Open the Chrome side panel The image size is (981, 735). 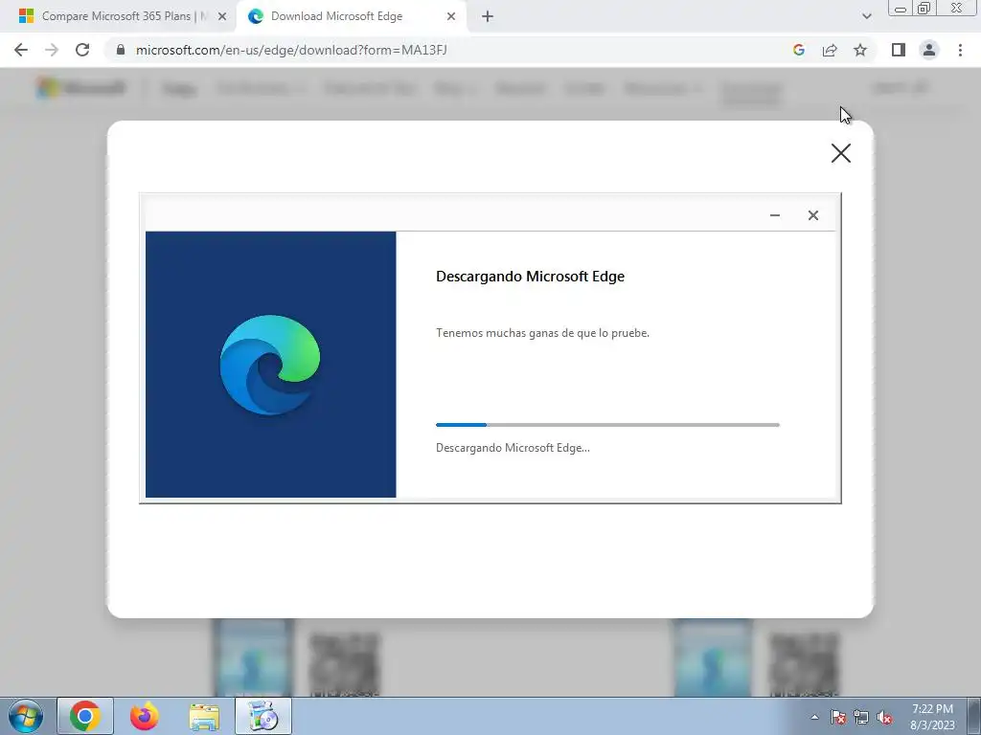(899, 50)
